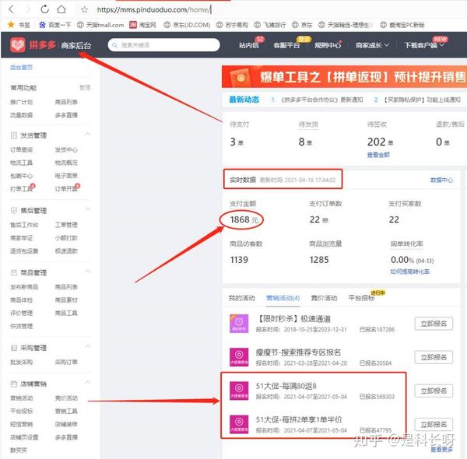Screen dimensions: 467x459
Task: Open 极速退款
Action: [66, 251]
